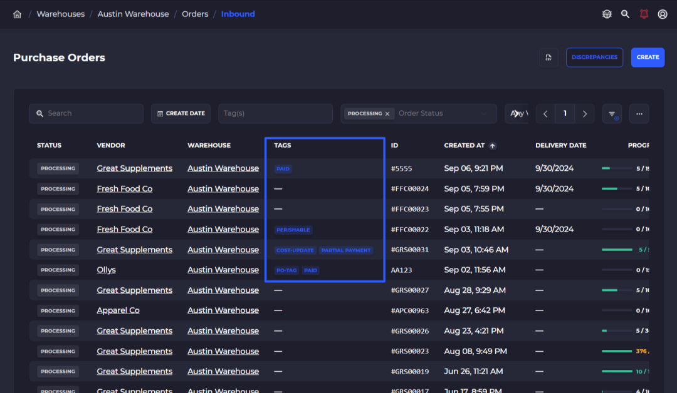Image resolution: width=677 pixels, height=393 pixels.
Task: Click progress bar for order #5555
Action: 617,168
